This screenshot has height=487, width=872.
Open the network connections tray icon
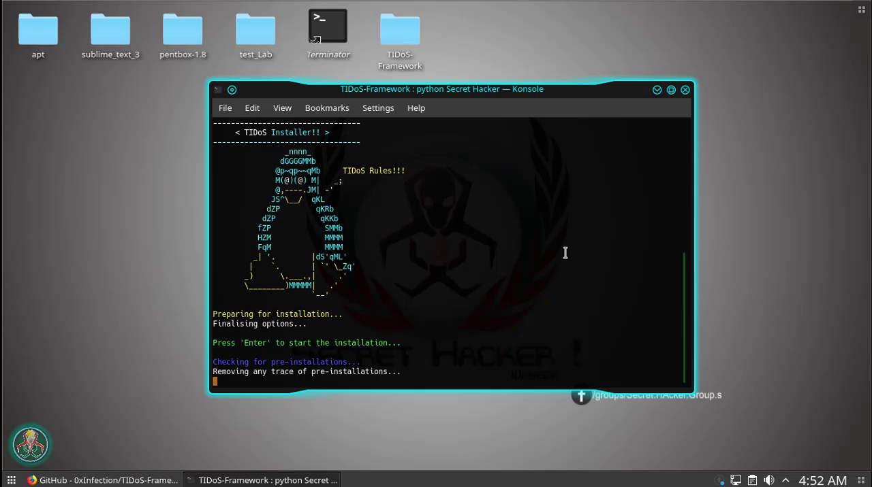(736, 480)
